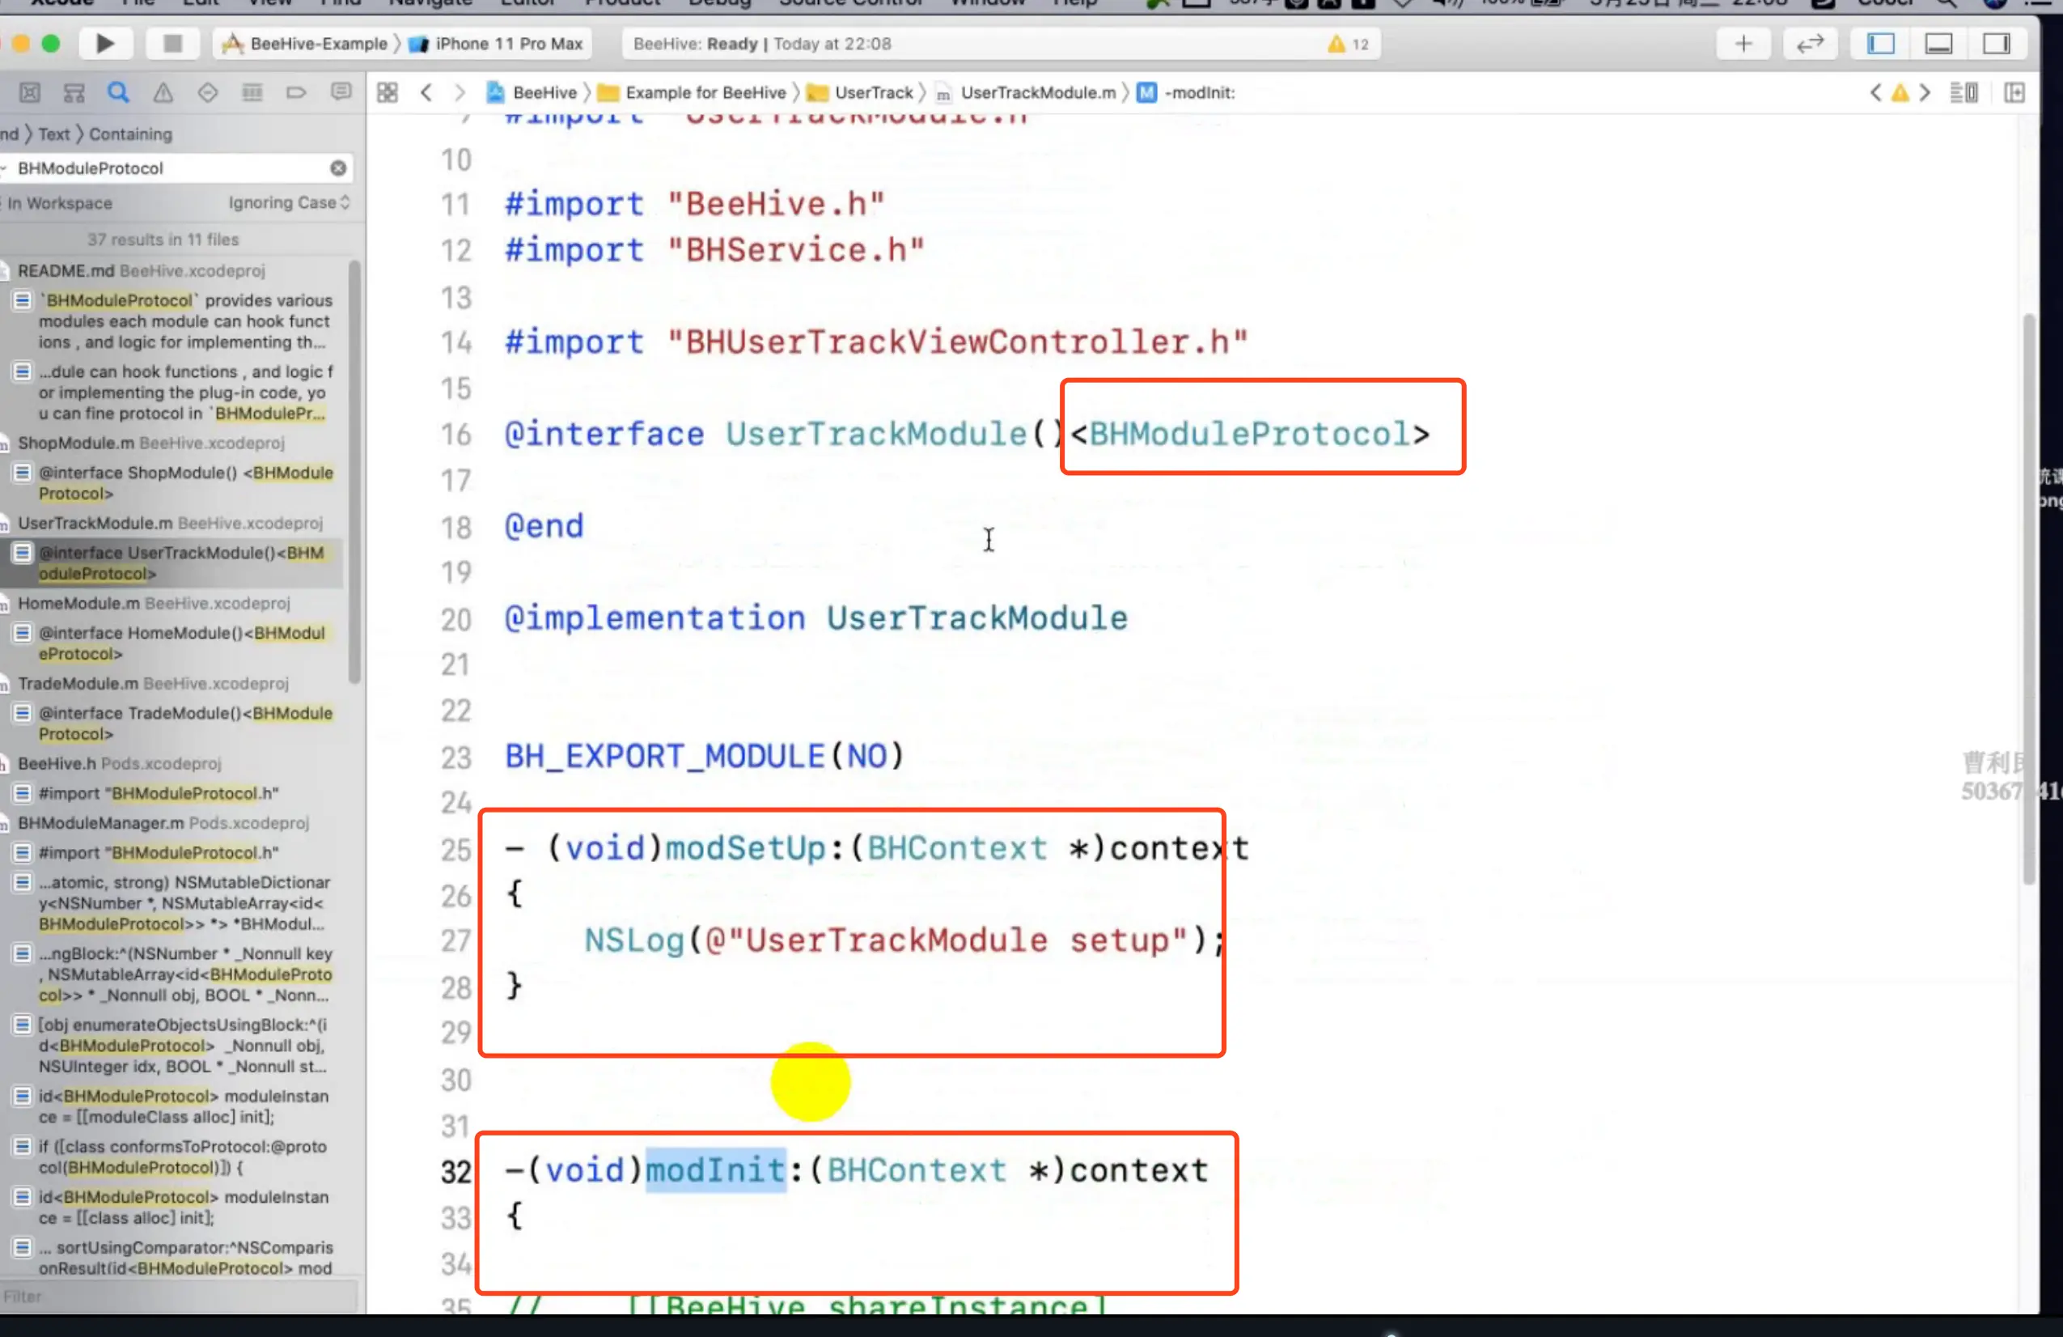This screenshot has height=1337, width=2063.
Task: Click the related items grid icon
Action: coord(388,93)
